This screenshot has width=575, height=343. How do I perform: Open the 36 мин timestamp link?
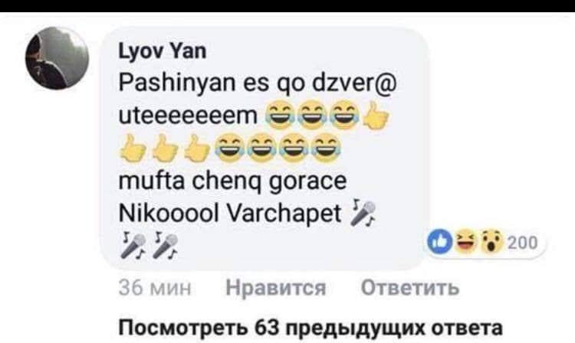point(155,288)
